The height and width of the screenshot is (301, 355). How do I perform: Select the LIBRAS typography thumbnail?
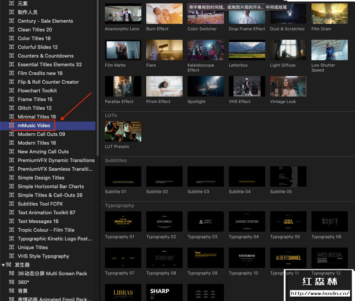tap(123, 292)
